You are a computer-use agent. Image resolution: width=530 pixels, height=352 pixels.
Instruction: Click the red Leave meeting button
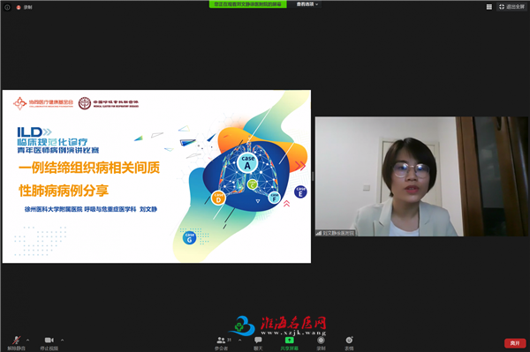pyautogui.click(x=515, y=343)
